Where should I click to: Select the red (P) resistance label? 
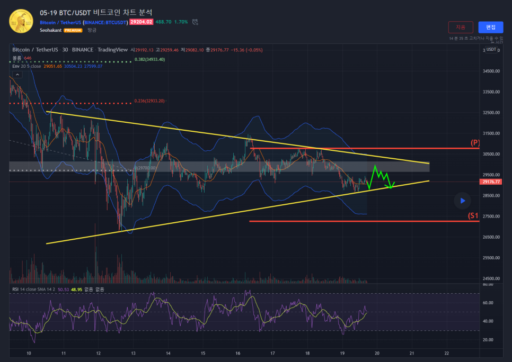coord(475,143)
